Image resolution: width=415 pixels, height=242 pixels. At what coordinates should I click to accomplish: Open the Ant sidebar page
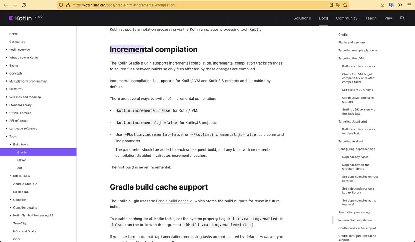point(20,168)
